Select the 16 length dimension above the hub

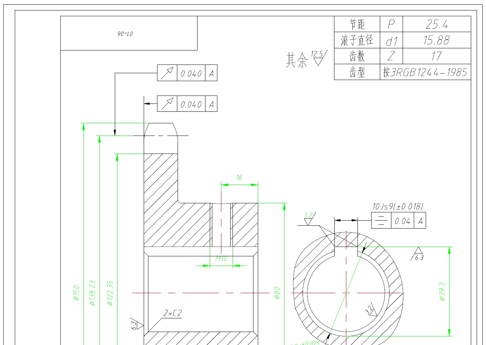[239, 178]
